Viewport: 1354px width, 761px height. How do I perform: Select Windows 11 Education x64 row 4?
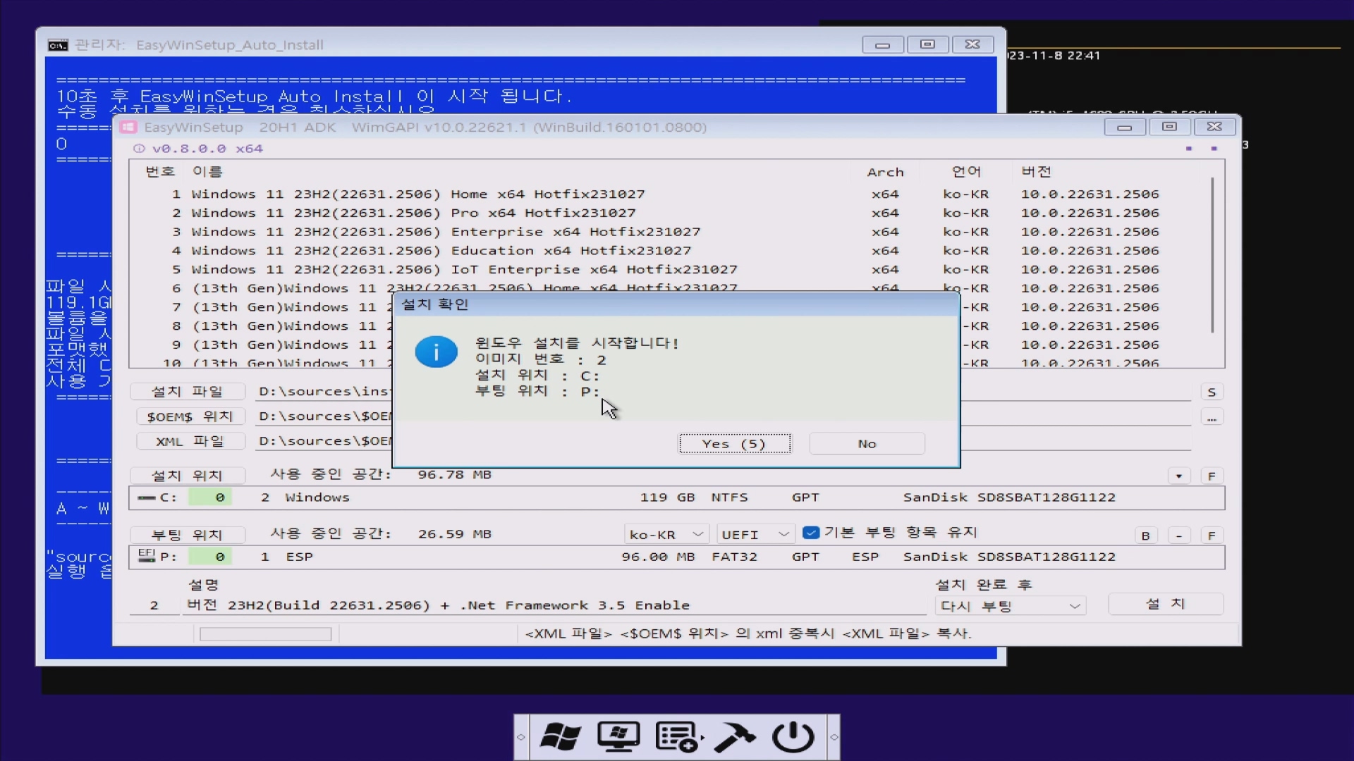point(670,251)
